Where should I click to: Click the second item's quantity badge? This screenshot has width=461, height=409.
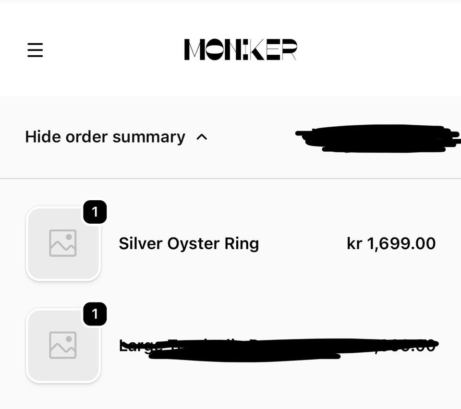pos(95,314)
